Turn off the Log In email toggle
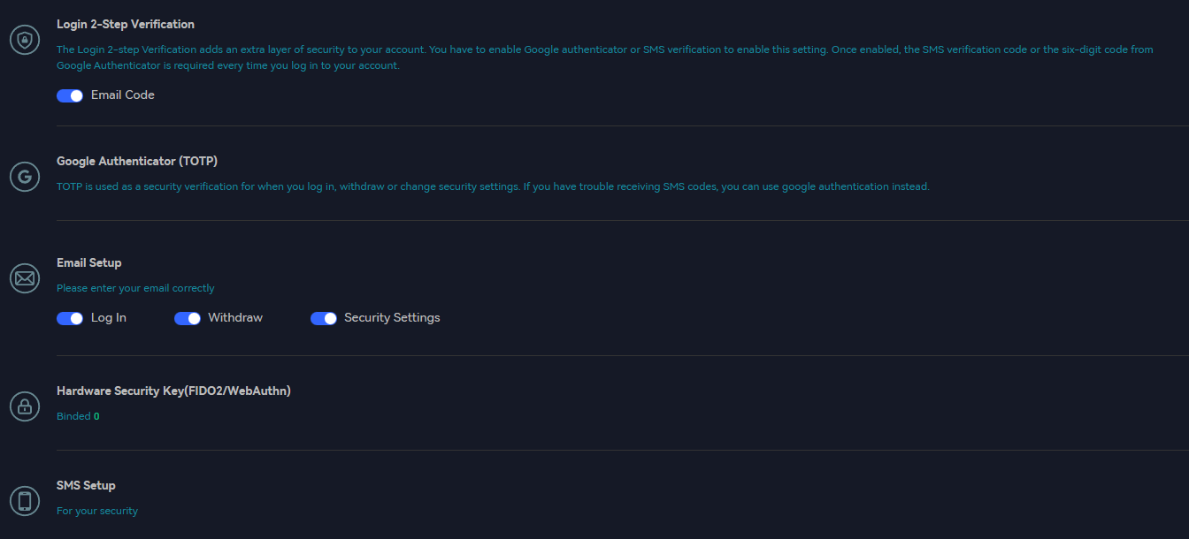 (70, 318)
